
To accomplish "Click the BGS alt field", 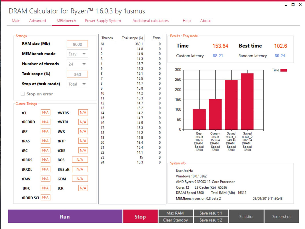I will pos(80,169).
